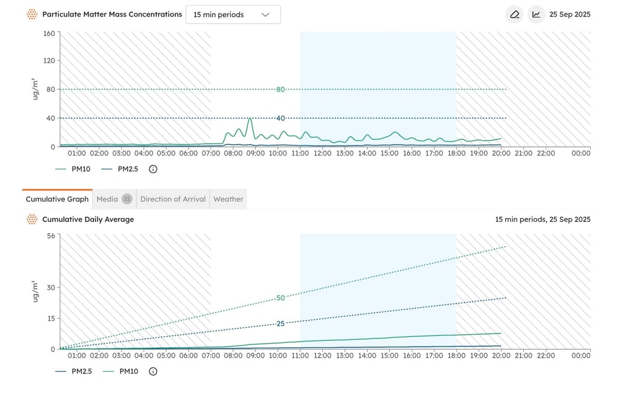Click the line chart icon button
The height and width of the screenshot is (393, 620).
[536, 15]
